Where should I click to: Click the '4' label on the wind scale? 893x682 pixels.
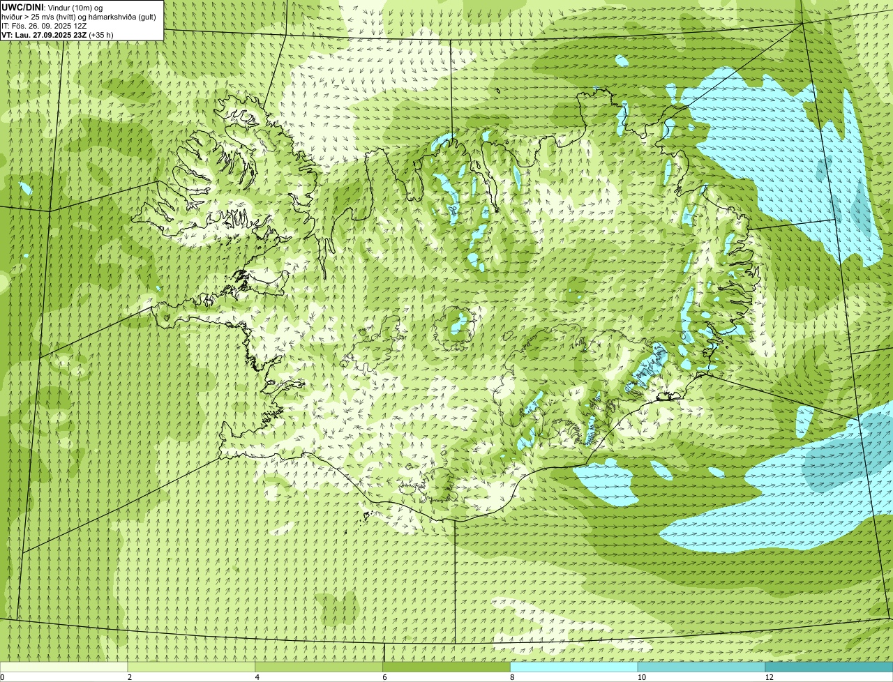(x=257, y=677)
